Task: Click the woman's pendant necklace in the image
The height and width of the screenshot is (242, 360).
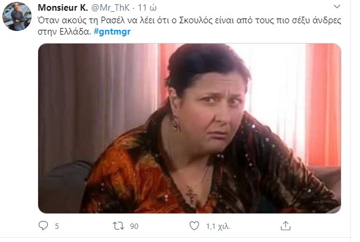Action: [x=191, y=194]
